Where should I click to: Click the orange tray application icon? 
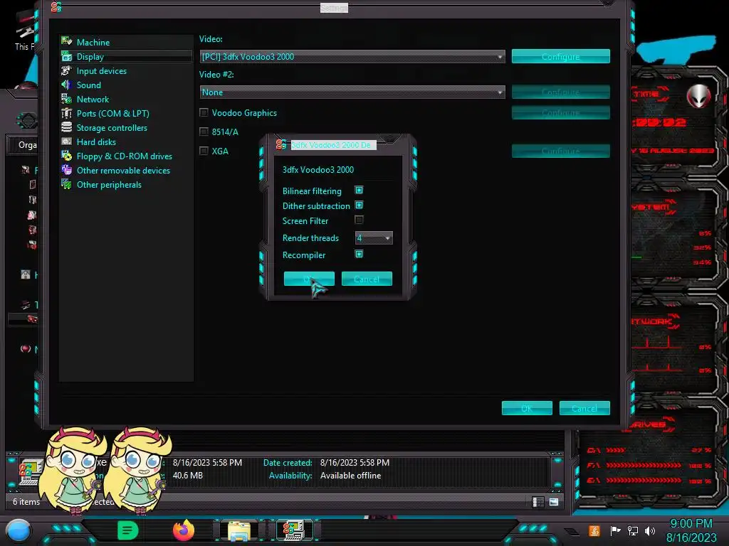(x=594, y=530)
